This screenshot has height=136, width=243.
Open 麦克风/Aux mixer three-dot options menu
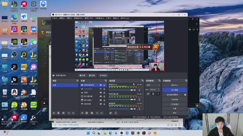coord(139,90)
